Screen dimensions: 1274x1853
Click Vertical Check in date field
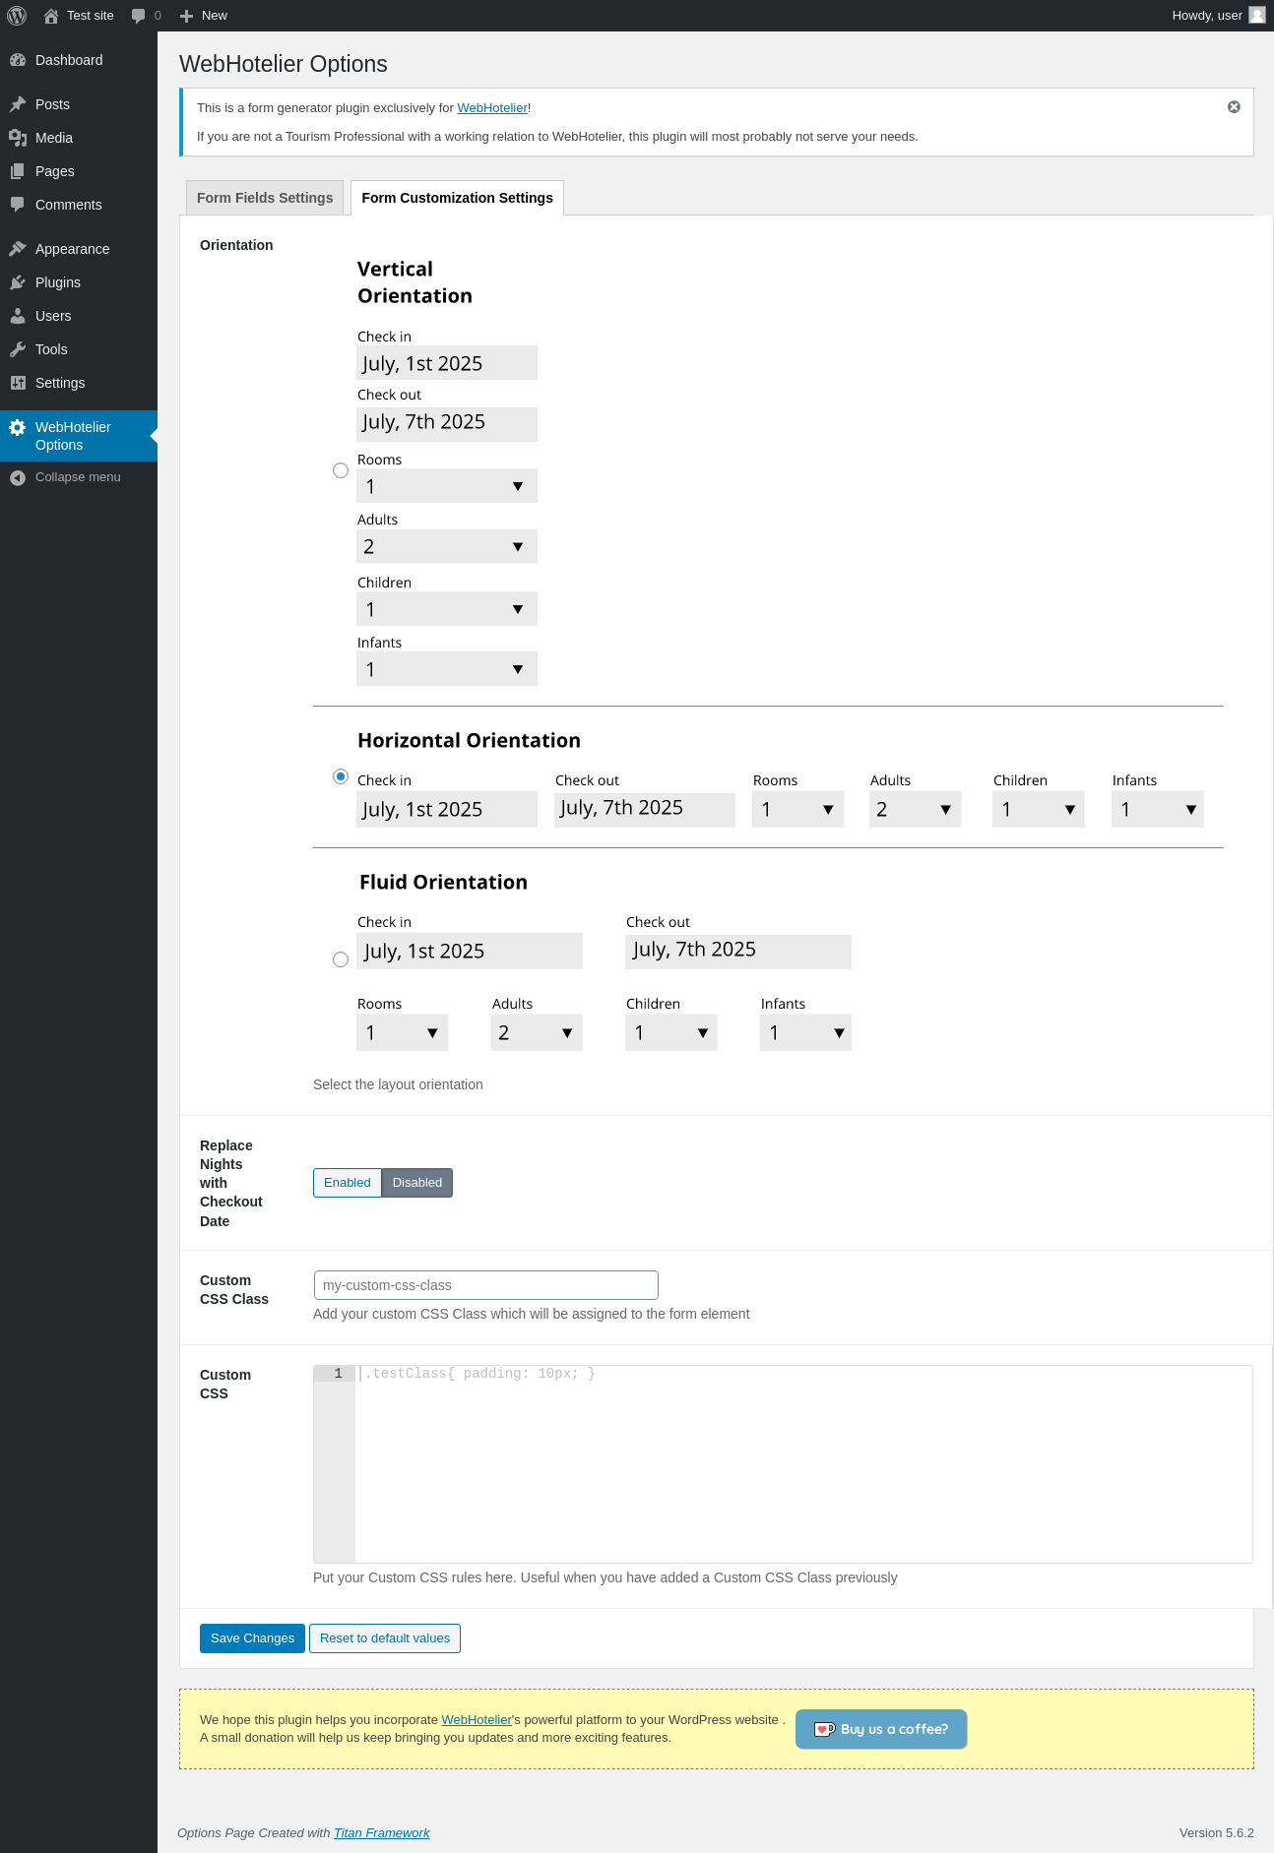pyautogui.click(x=447, y=363)
